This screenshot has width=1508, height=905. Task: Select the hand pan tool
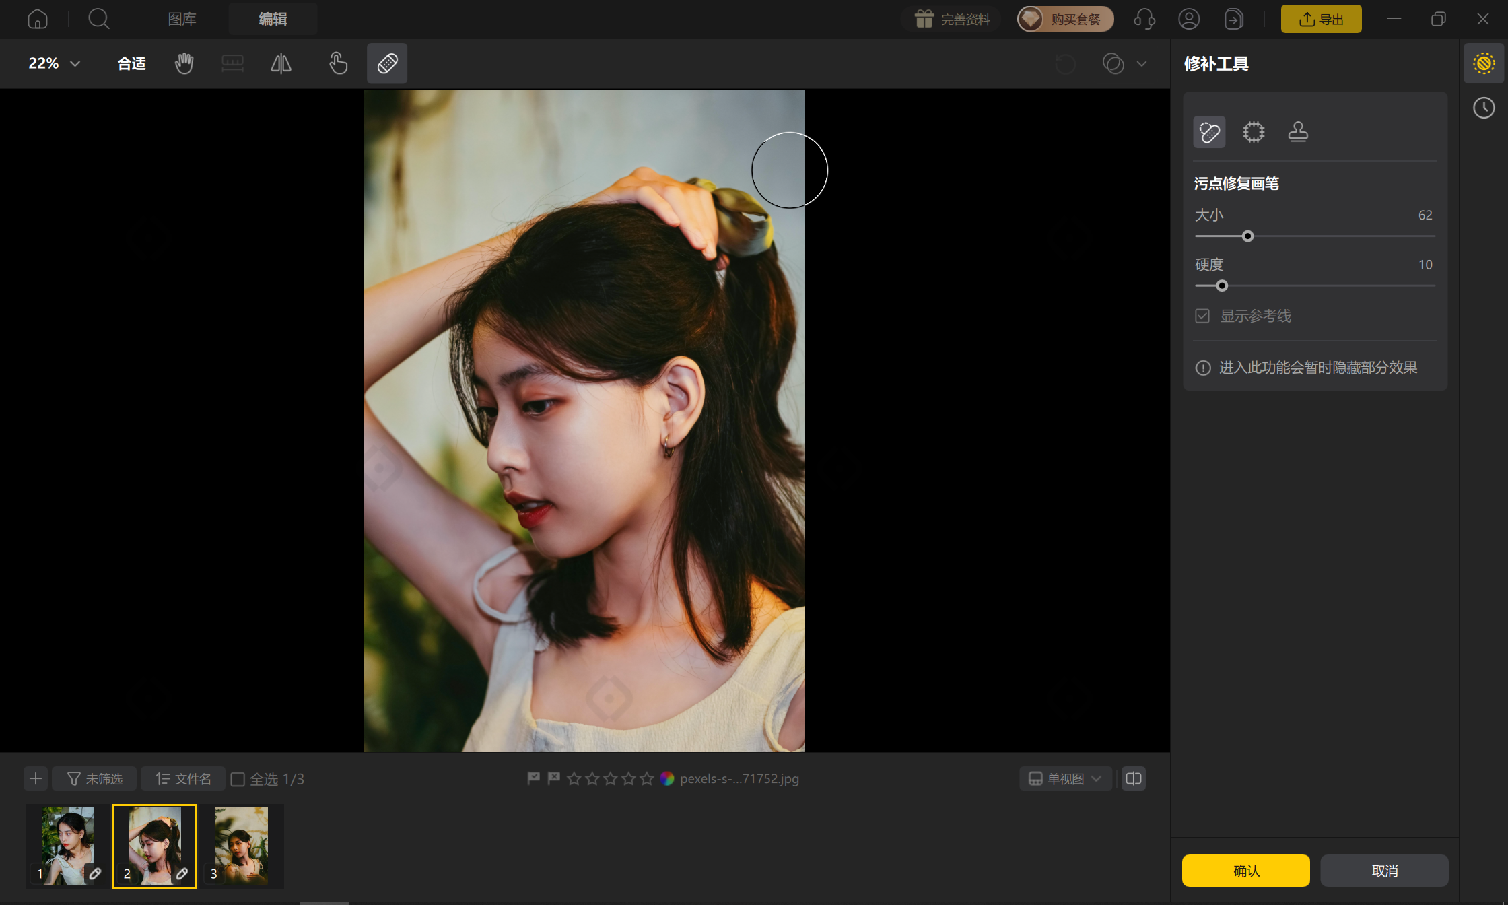[x=184, y=63]
